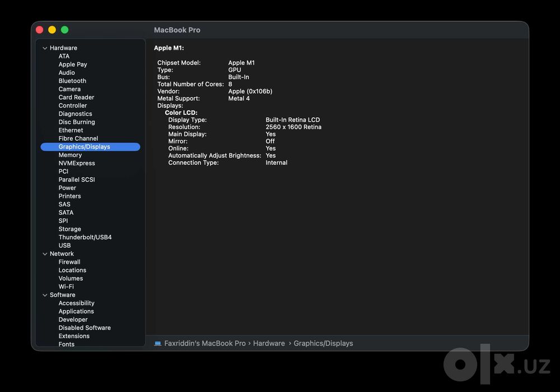Viewport: 560px width, 392px height.
Task: Click Network category heading
Action: [62, 253]
